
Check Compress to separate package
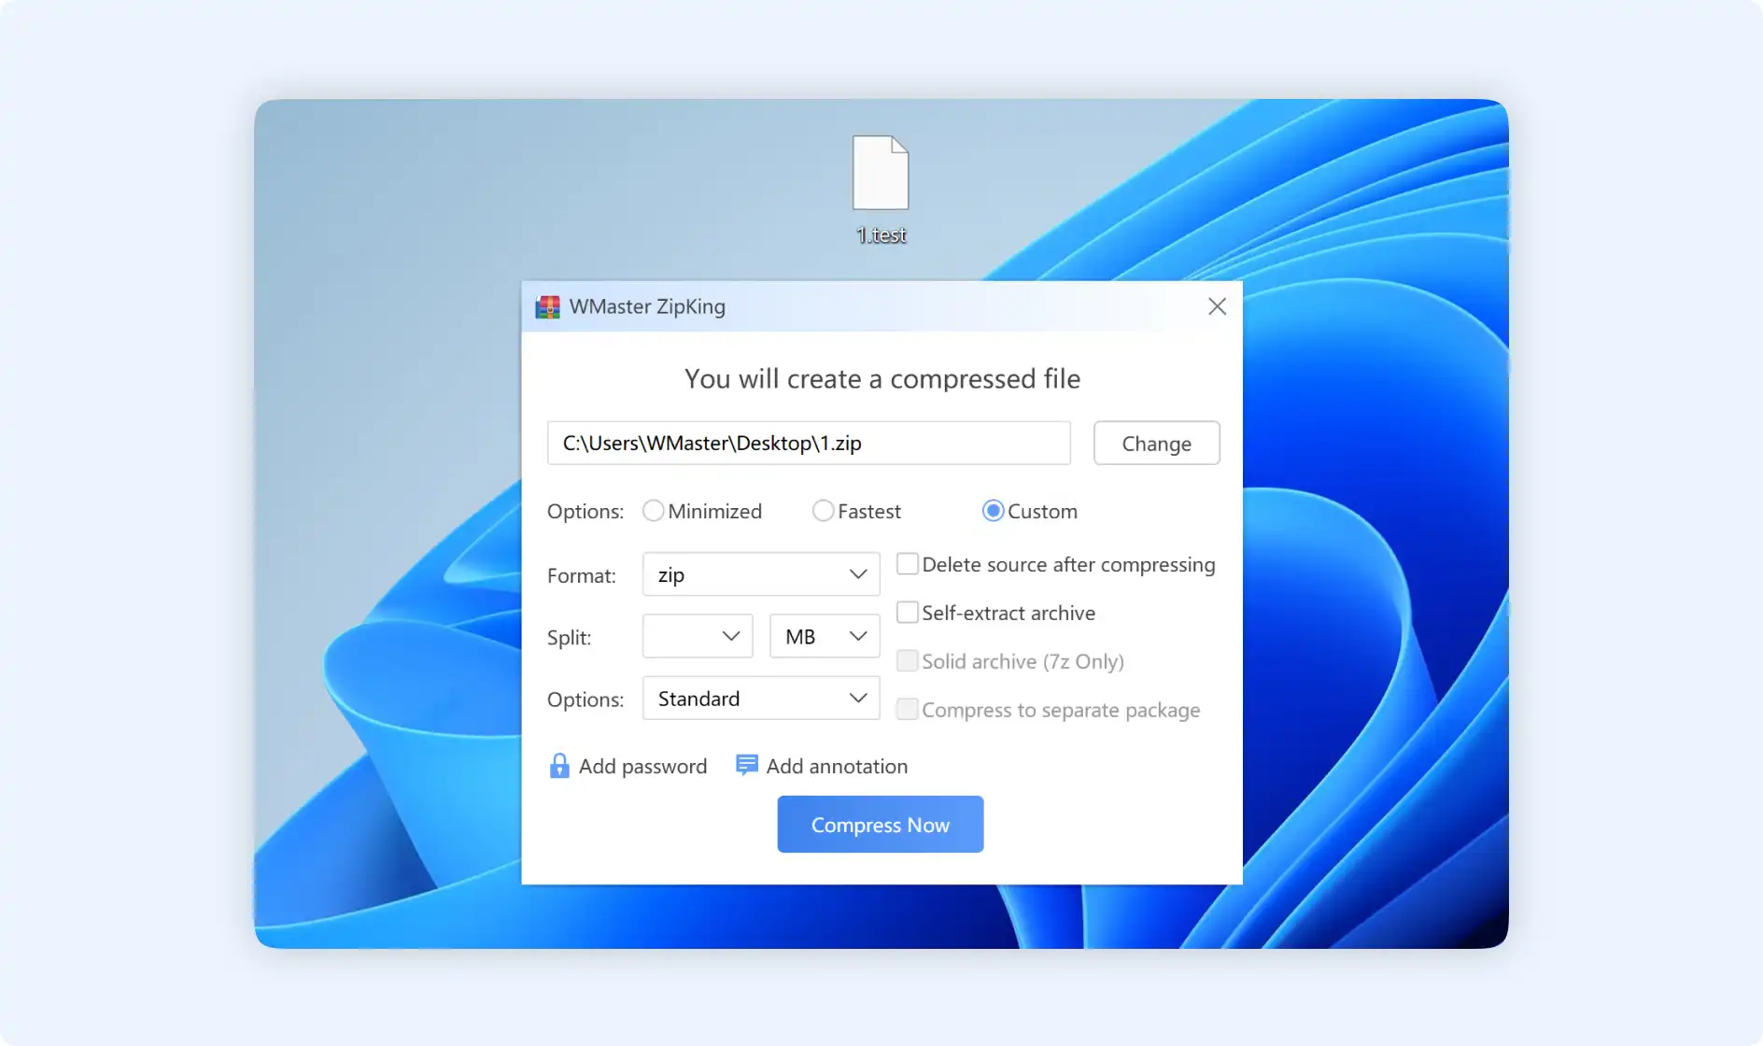907,710
